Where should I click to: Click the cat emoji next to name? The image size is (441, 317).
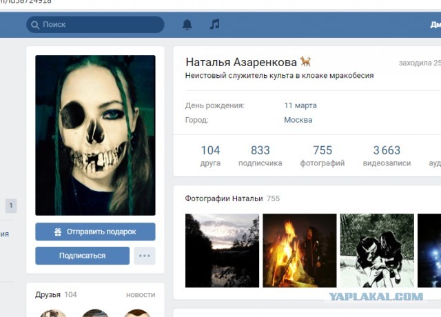coord(305,61)
